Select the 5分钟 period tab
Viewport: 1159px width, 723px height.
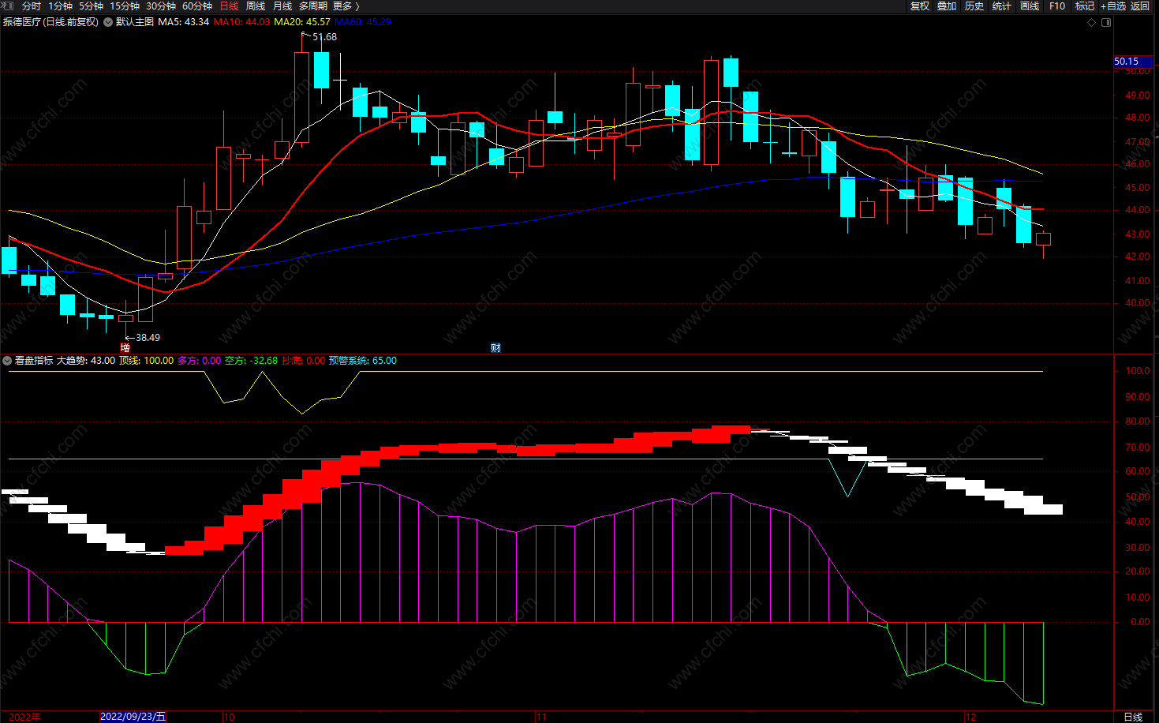91,6
